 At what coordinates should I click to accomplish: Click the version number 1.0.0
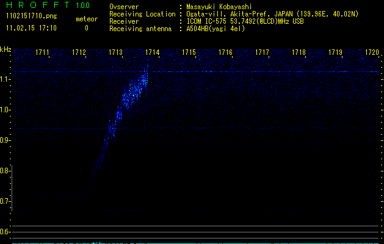pyautogui.click(x=84, y=5)
